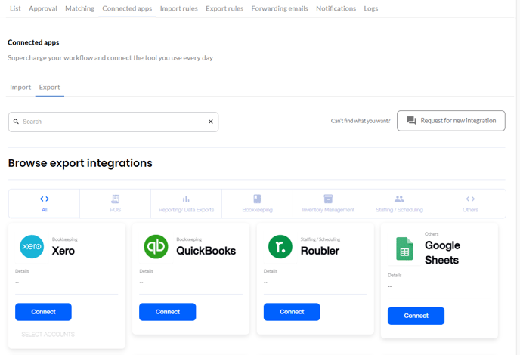520x355 pixels.
Task: Open the List tab
Action: (x=15, y=8)
